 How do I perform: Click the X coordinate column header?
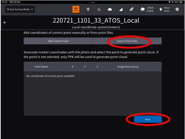coord(72,67)
